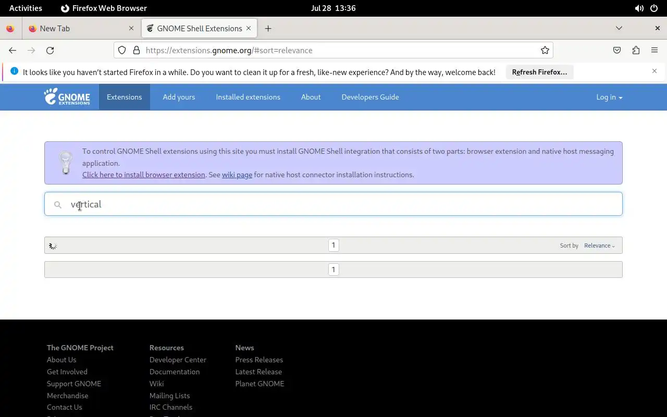Click The GNOME Project footer heading

(80, 348)
